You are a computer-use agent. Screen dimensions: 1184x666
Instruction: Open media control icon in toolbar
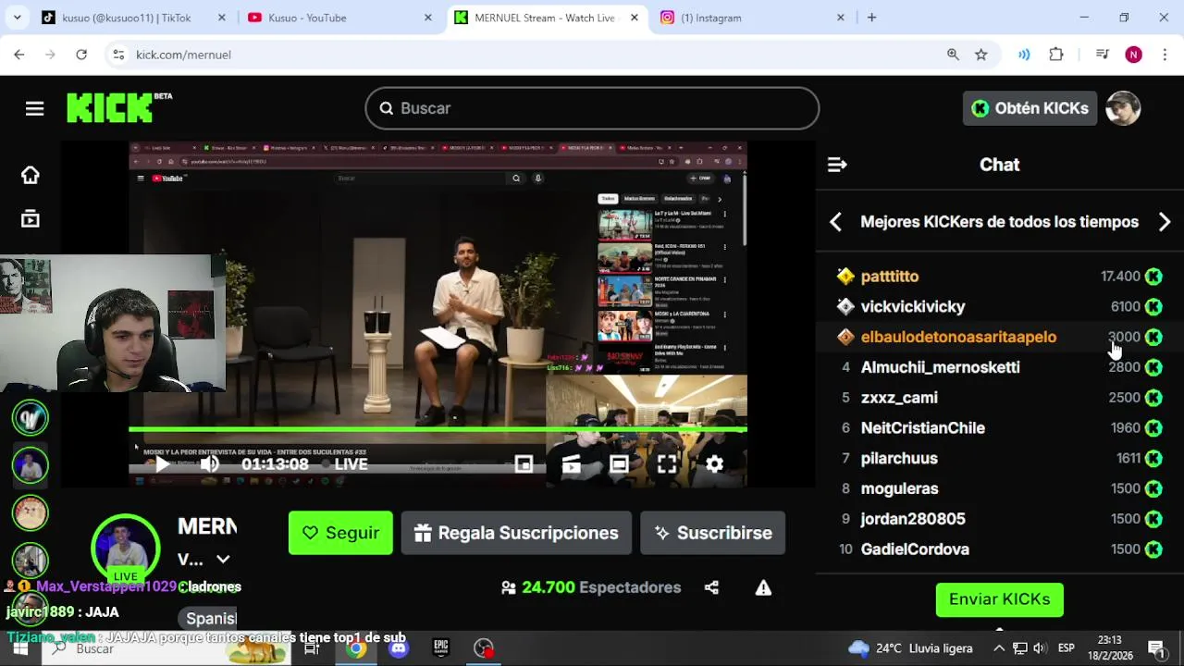point(1102,55)
